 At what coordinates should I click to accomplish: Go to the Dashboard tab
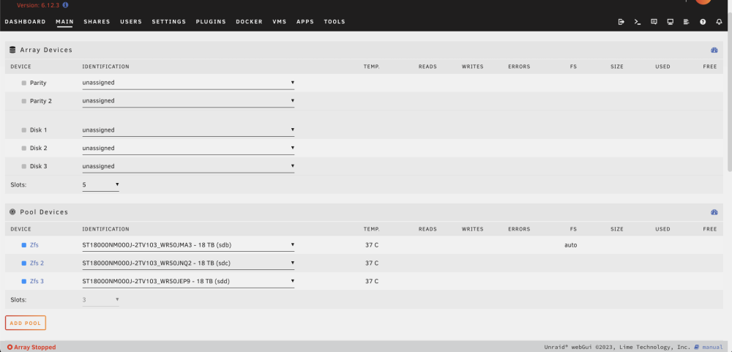[x=25, y=21]
